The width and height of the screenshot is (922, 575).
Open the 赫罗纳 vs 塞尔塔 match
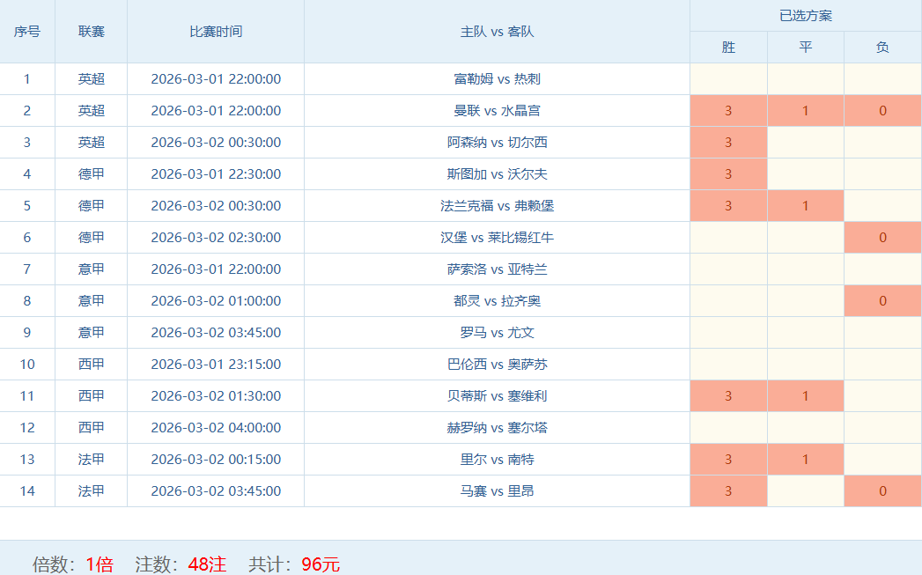tap(497, 428)
